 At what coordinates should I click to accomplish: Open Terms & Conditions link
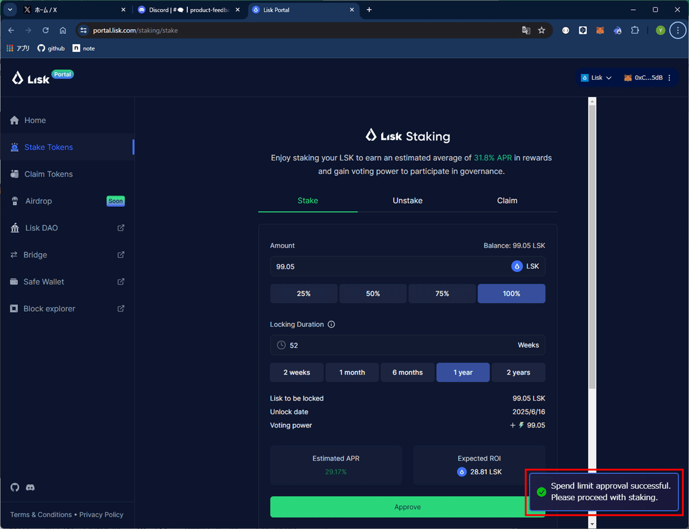[41, 515]
